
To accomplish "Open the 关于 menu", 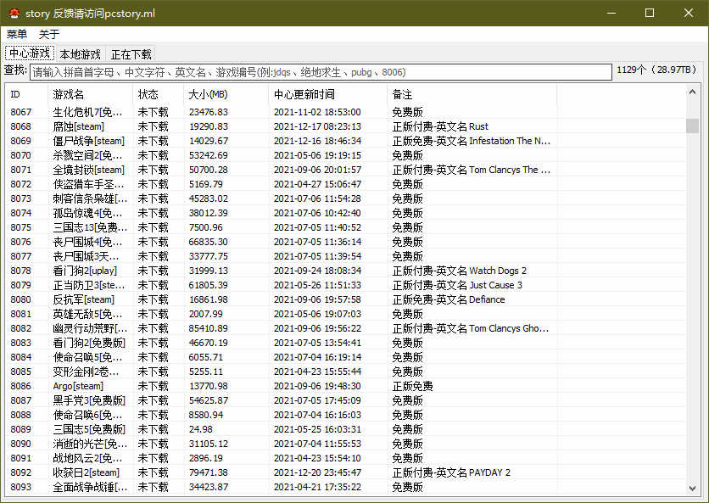I will click(48, 34).
